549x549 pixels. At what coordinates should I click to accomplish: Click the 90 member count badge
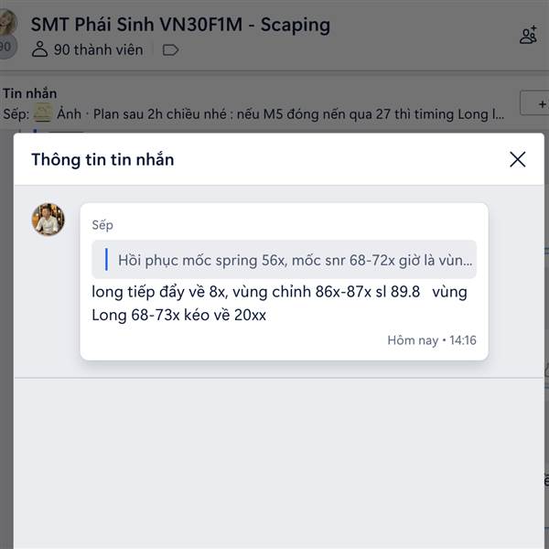pyautogui.click(x=6, y=47)
